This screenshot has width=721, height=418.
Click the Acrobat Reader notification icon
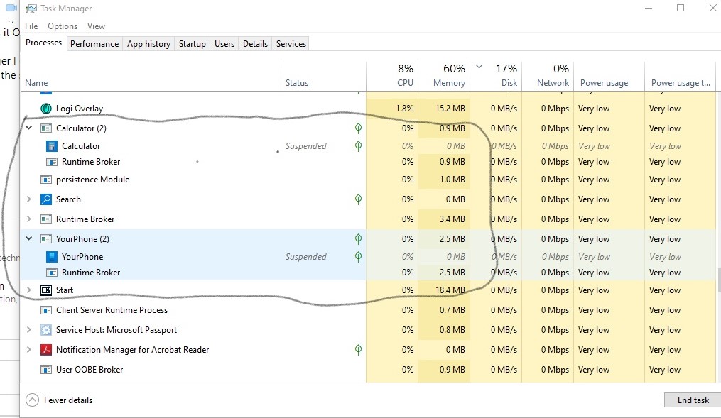(x=46, y=350)
